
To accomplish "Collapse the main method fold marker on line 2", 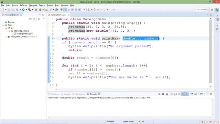I will [x=55, y=23].
